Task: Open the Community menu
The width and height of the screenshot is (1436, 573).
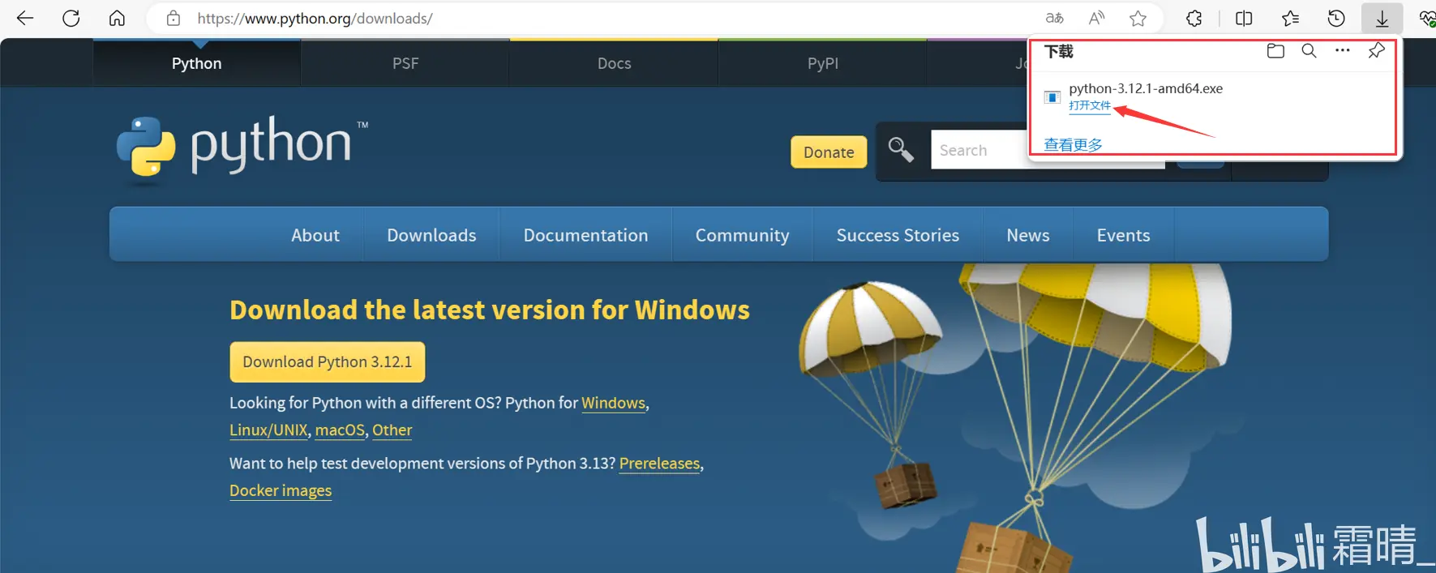Action: pos(742,235)
